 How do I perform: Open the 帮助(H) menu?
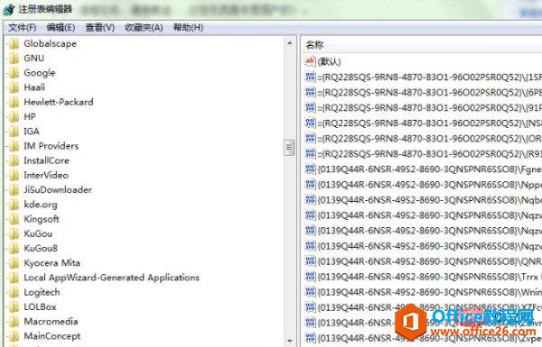coord(188,28)
